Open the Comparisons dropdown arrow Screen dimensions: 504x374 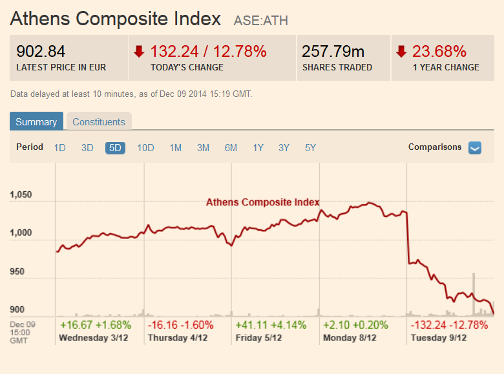475,148
